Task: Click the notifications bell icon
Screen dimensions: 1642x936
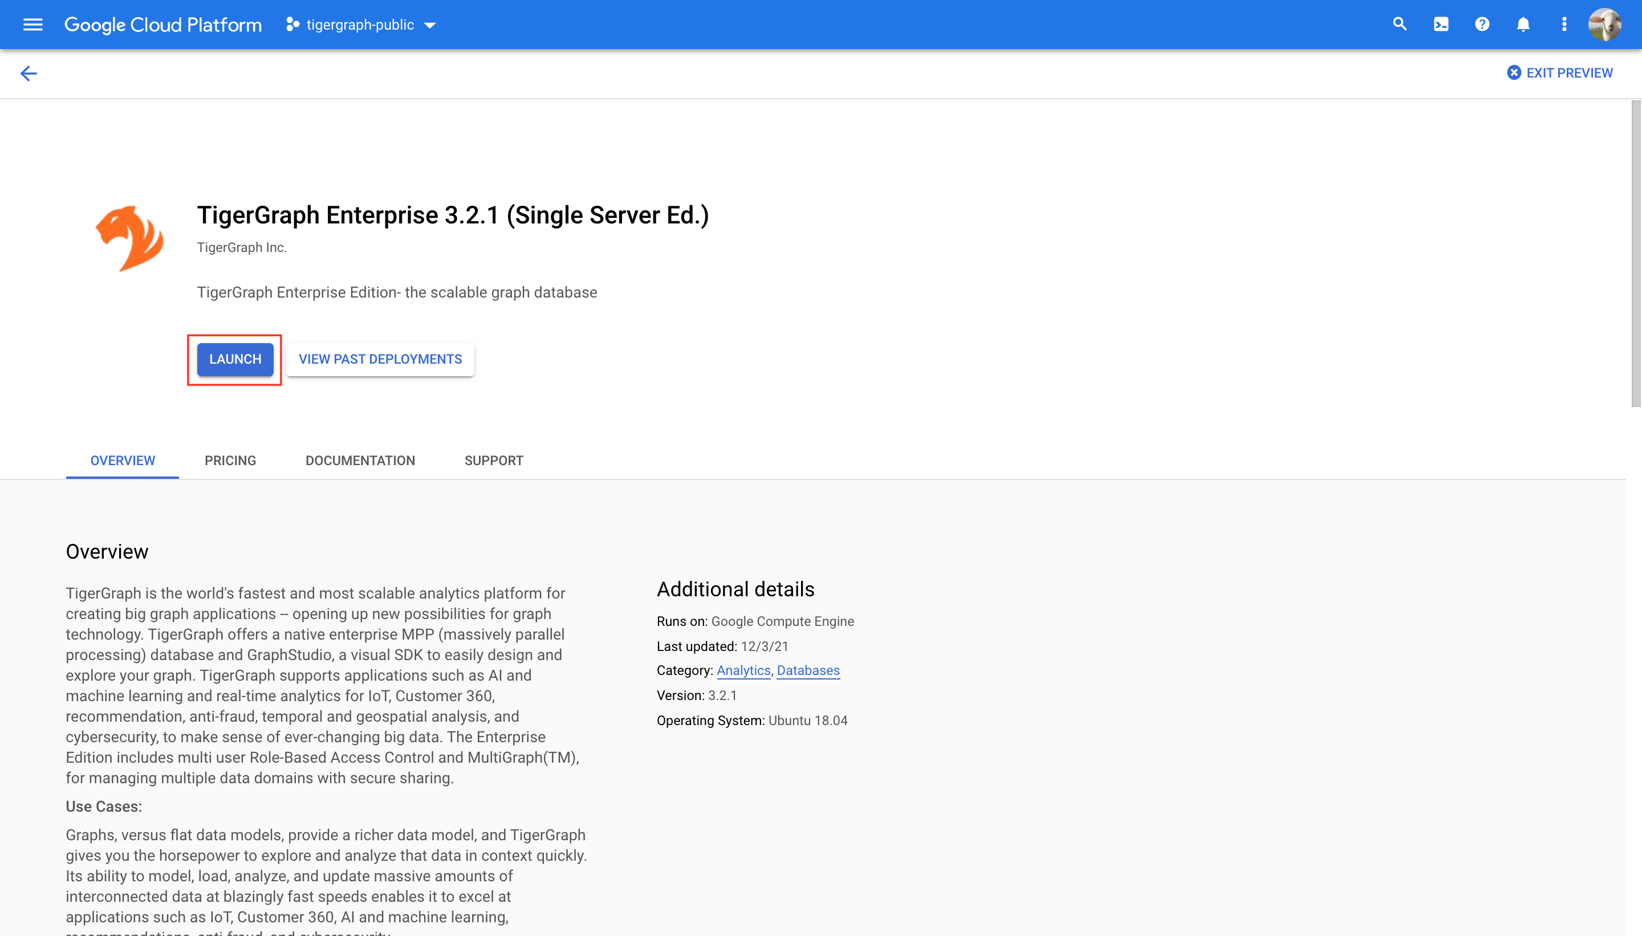Action: [x=1522, y=25]
